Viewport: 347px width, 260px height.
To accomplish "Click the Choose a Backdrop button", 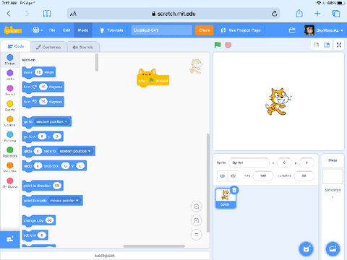I will 333,249.
